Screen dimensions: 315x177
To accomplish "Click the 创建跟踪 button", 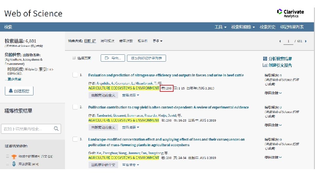I will coord(19,91).
